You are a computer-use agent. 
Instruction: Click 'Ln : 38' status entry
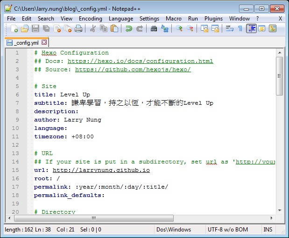click(x=43, y=230)
